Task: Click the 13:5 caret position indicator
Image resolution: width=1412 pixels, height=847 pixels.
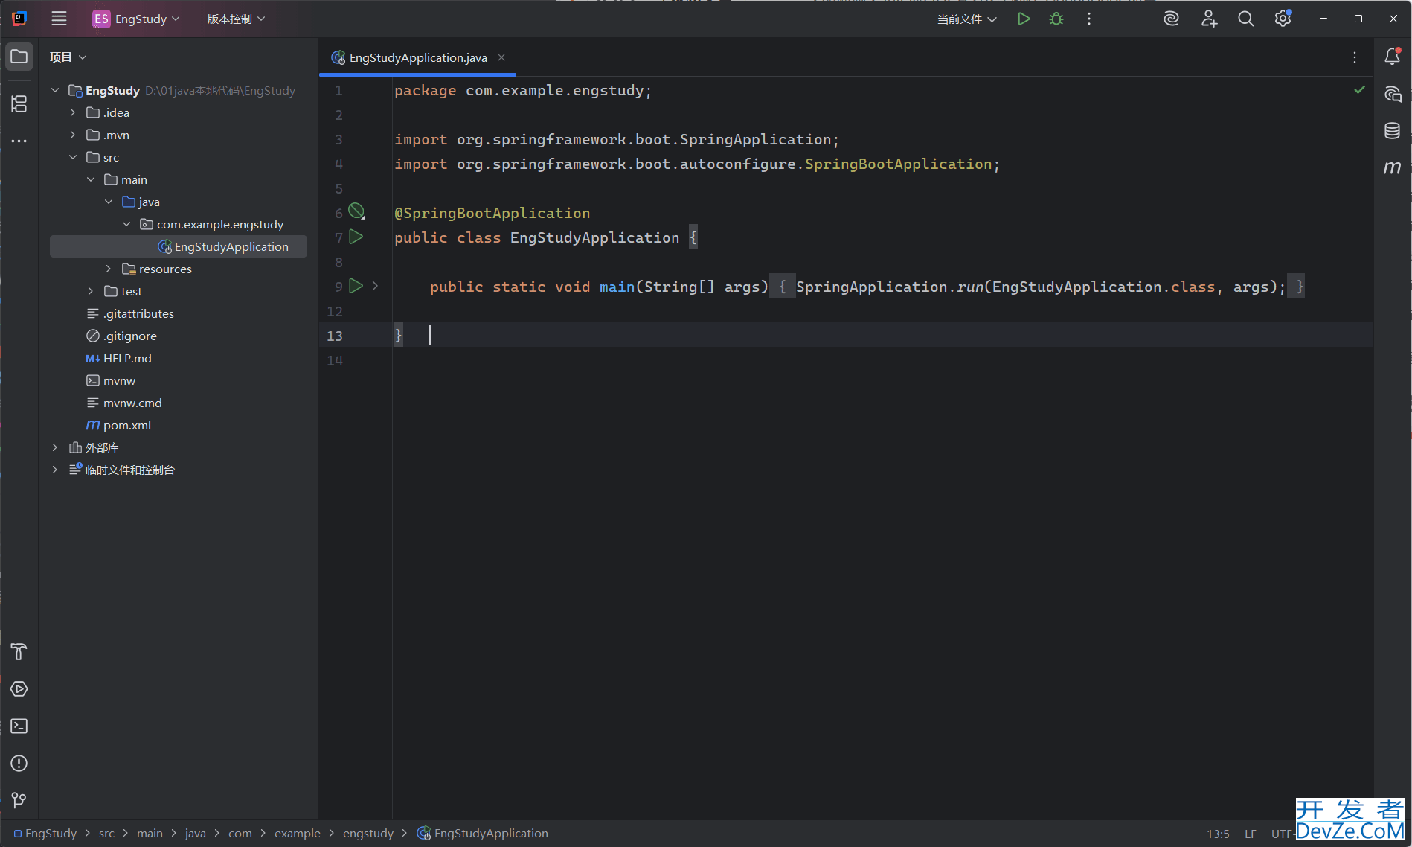Action: (x=1218, y=834)
